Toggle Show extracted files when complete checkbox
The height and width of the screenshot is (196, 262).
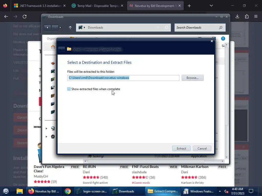(x=69, y=89)
